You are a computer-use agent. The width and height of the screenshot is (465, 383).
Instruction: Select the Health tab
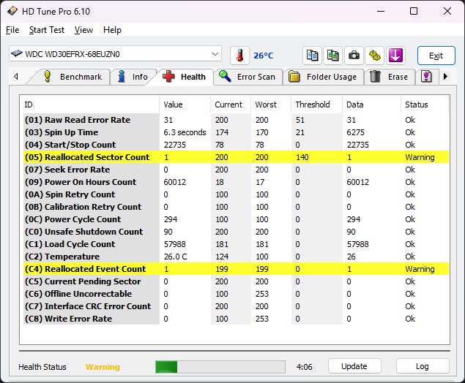pyautogui.click(x=185, y=77)
